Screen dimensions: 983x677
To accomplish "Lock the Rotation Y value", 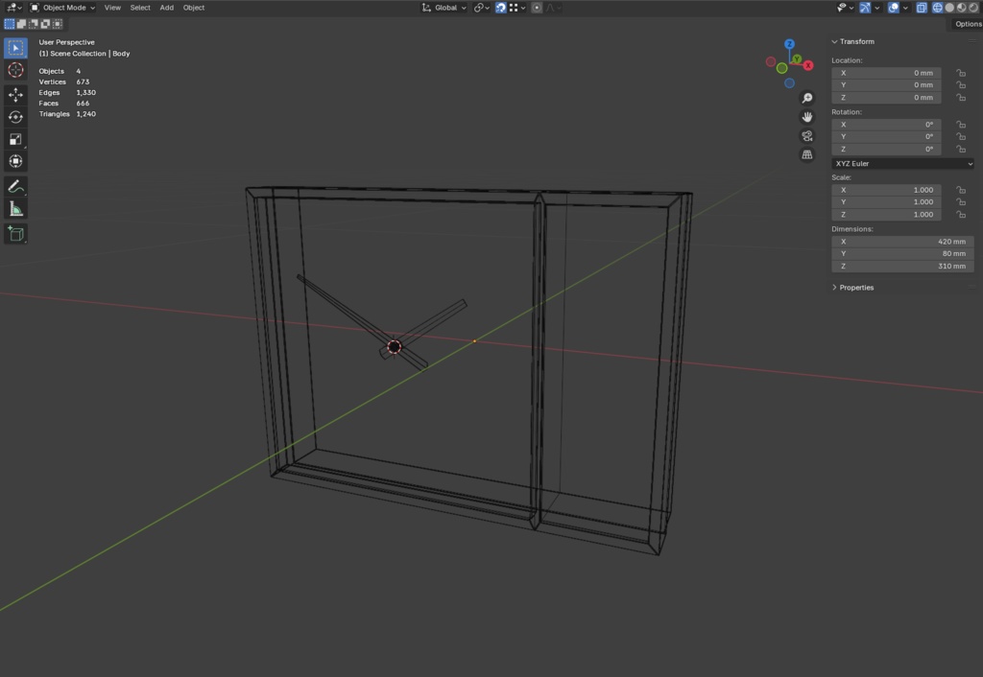I will click(x=960, y=136).
